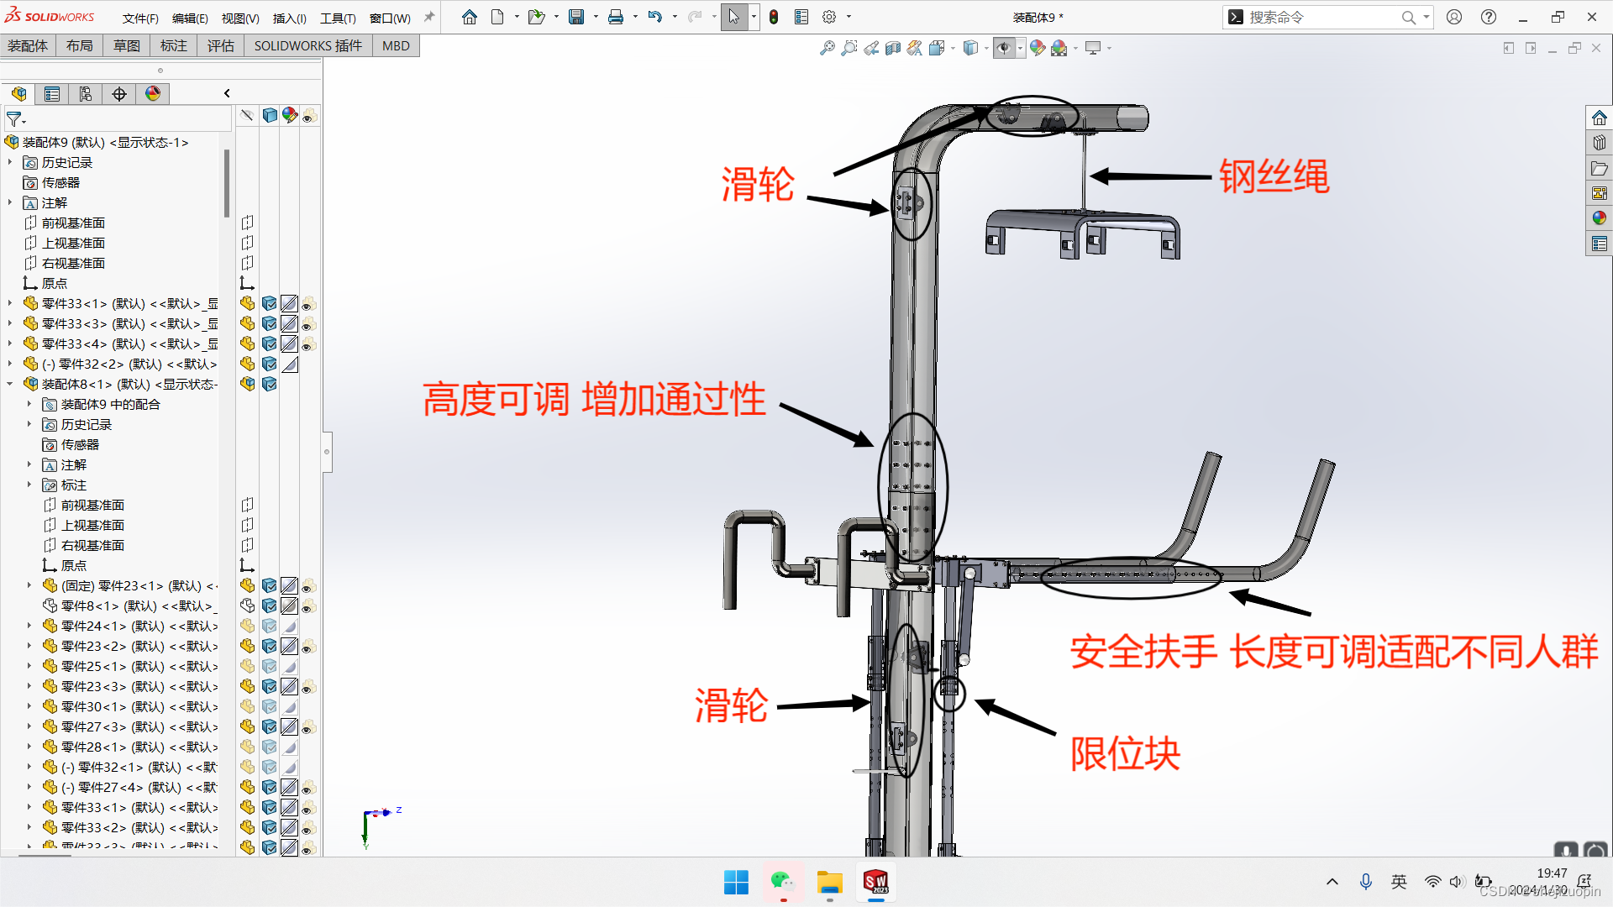Screen dimensions: 1613x907
Task: Activate Zoom to Area tool
Action: point(849,49)
